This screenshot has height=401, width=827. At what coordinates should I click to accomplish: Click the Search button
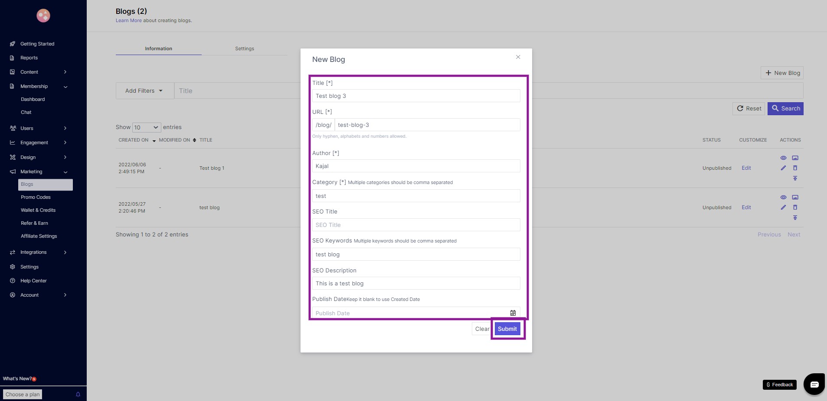click(x=785, y=109)
